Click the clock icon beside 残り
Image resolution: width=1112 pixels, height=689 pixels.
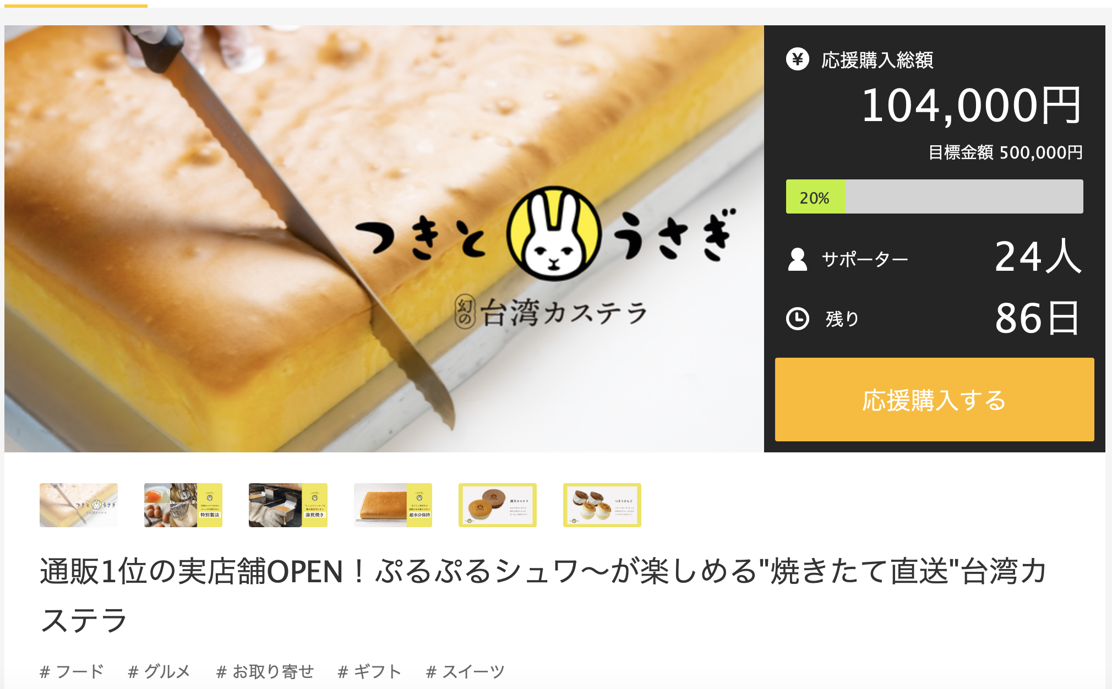tap(797, 319)
